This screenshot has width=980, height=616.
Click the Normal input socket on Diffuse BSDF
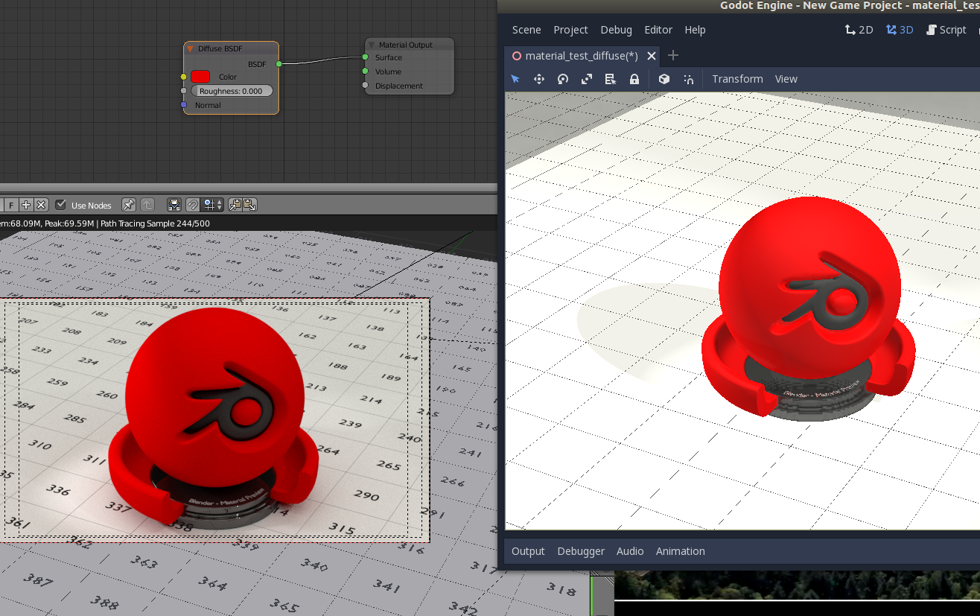[184, 105]
